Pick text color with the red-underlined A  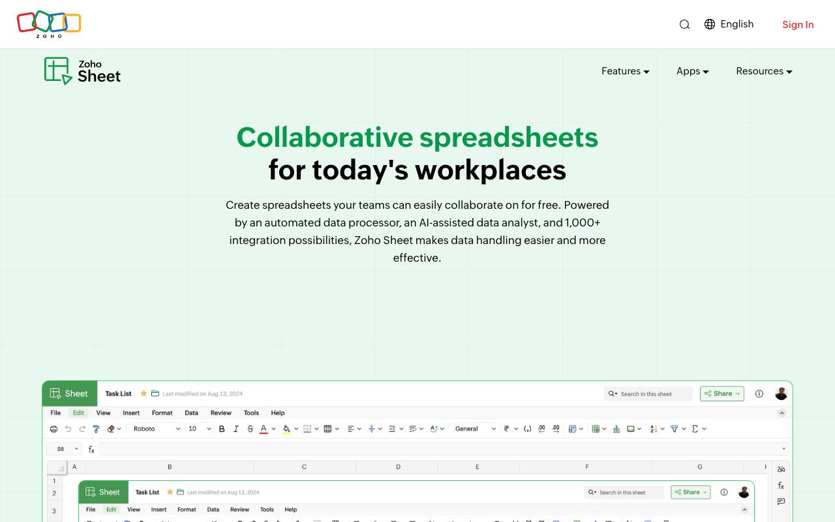[264, 429]
